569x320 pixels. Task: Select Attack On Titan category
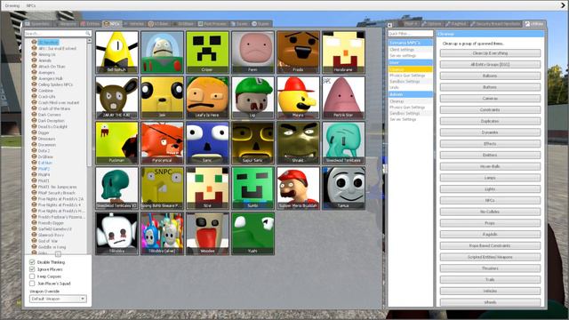click(52, 67)
